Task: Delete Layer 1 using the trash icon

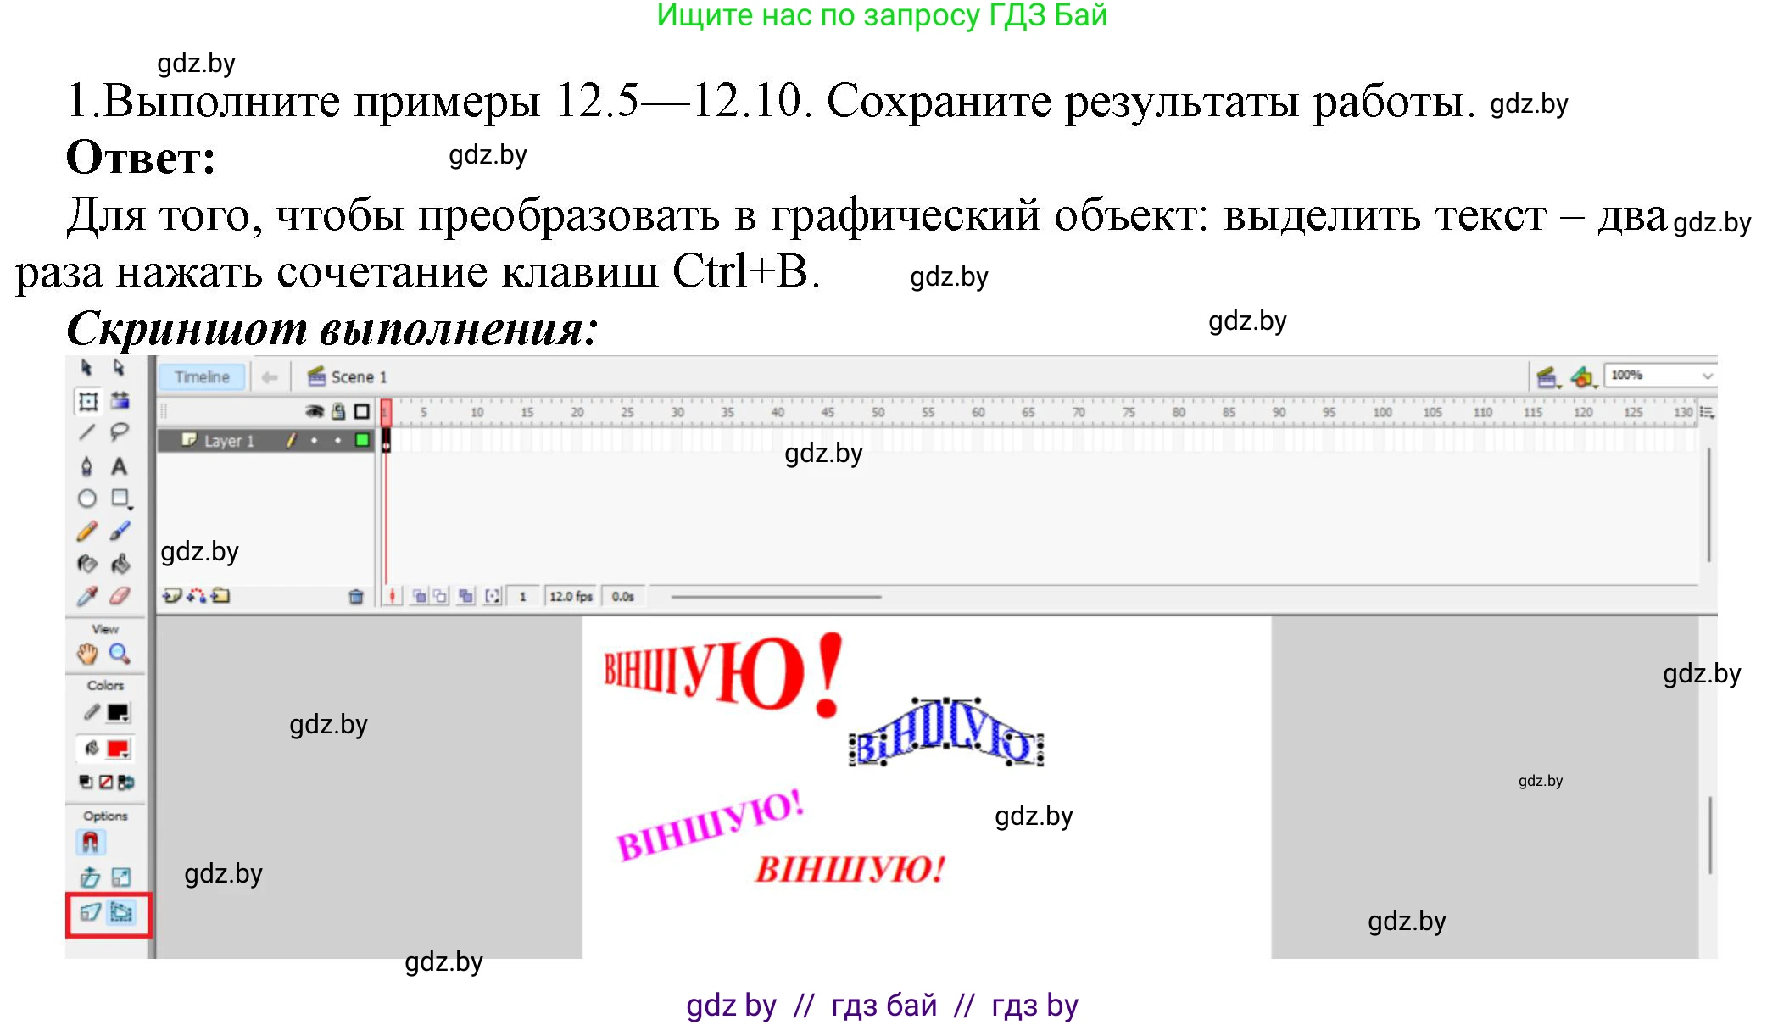Action: (356, 596)
